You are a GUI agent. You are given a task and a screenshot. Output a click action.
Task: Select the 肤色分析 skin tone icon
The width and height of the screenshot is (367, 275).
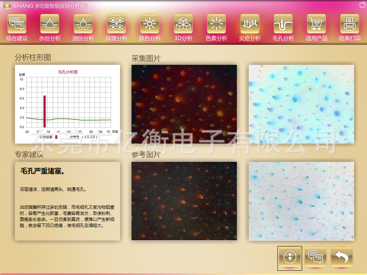click(x=150, y=24)
